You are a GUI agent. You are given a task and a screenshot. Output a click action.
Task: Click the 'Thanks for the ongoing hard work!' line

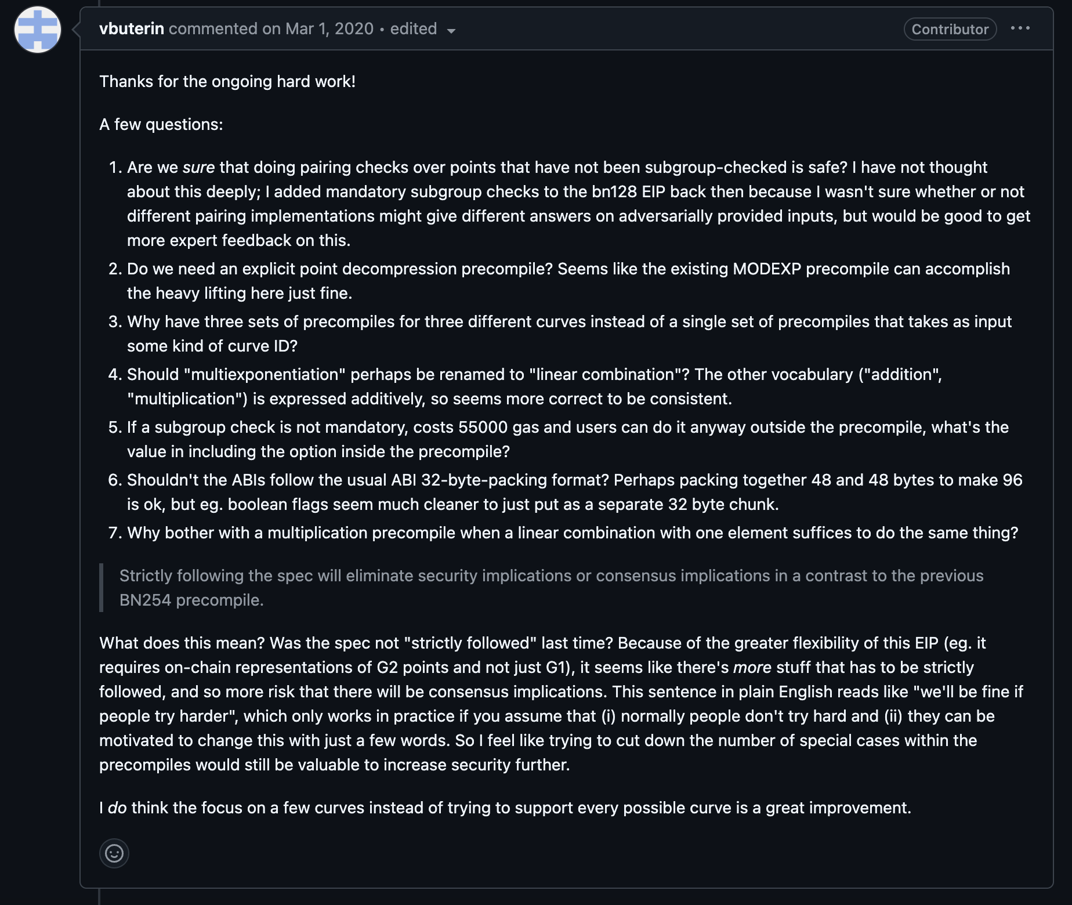227,81
